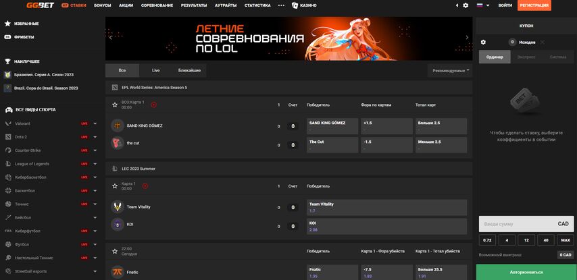Open the СТАВКИ menu item
This screenshot has width=577, height=280.
(x=74, y=5)
